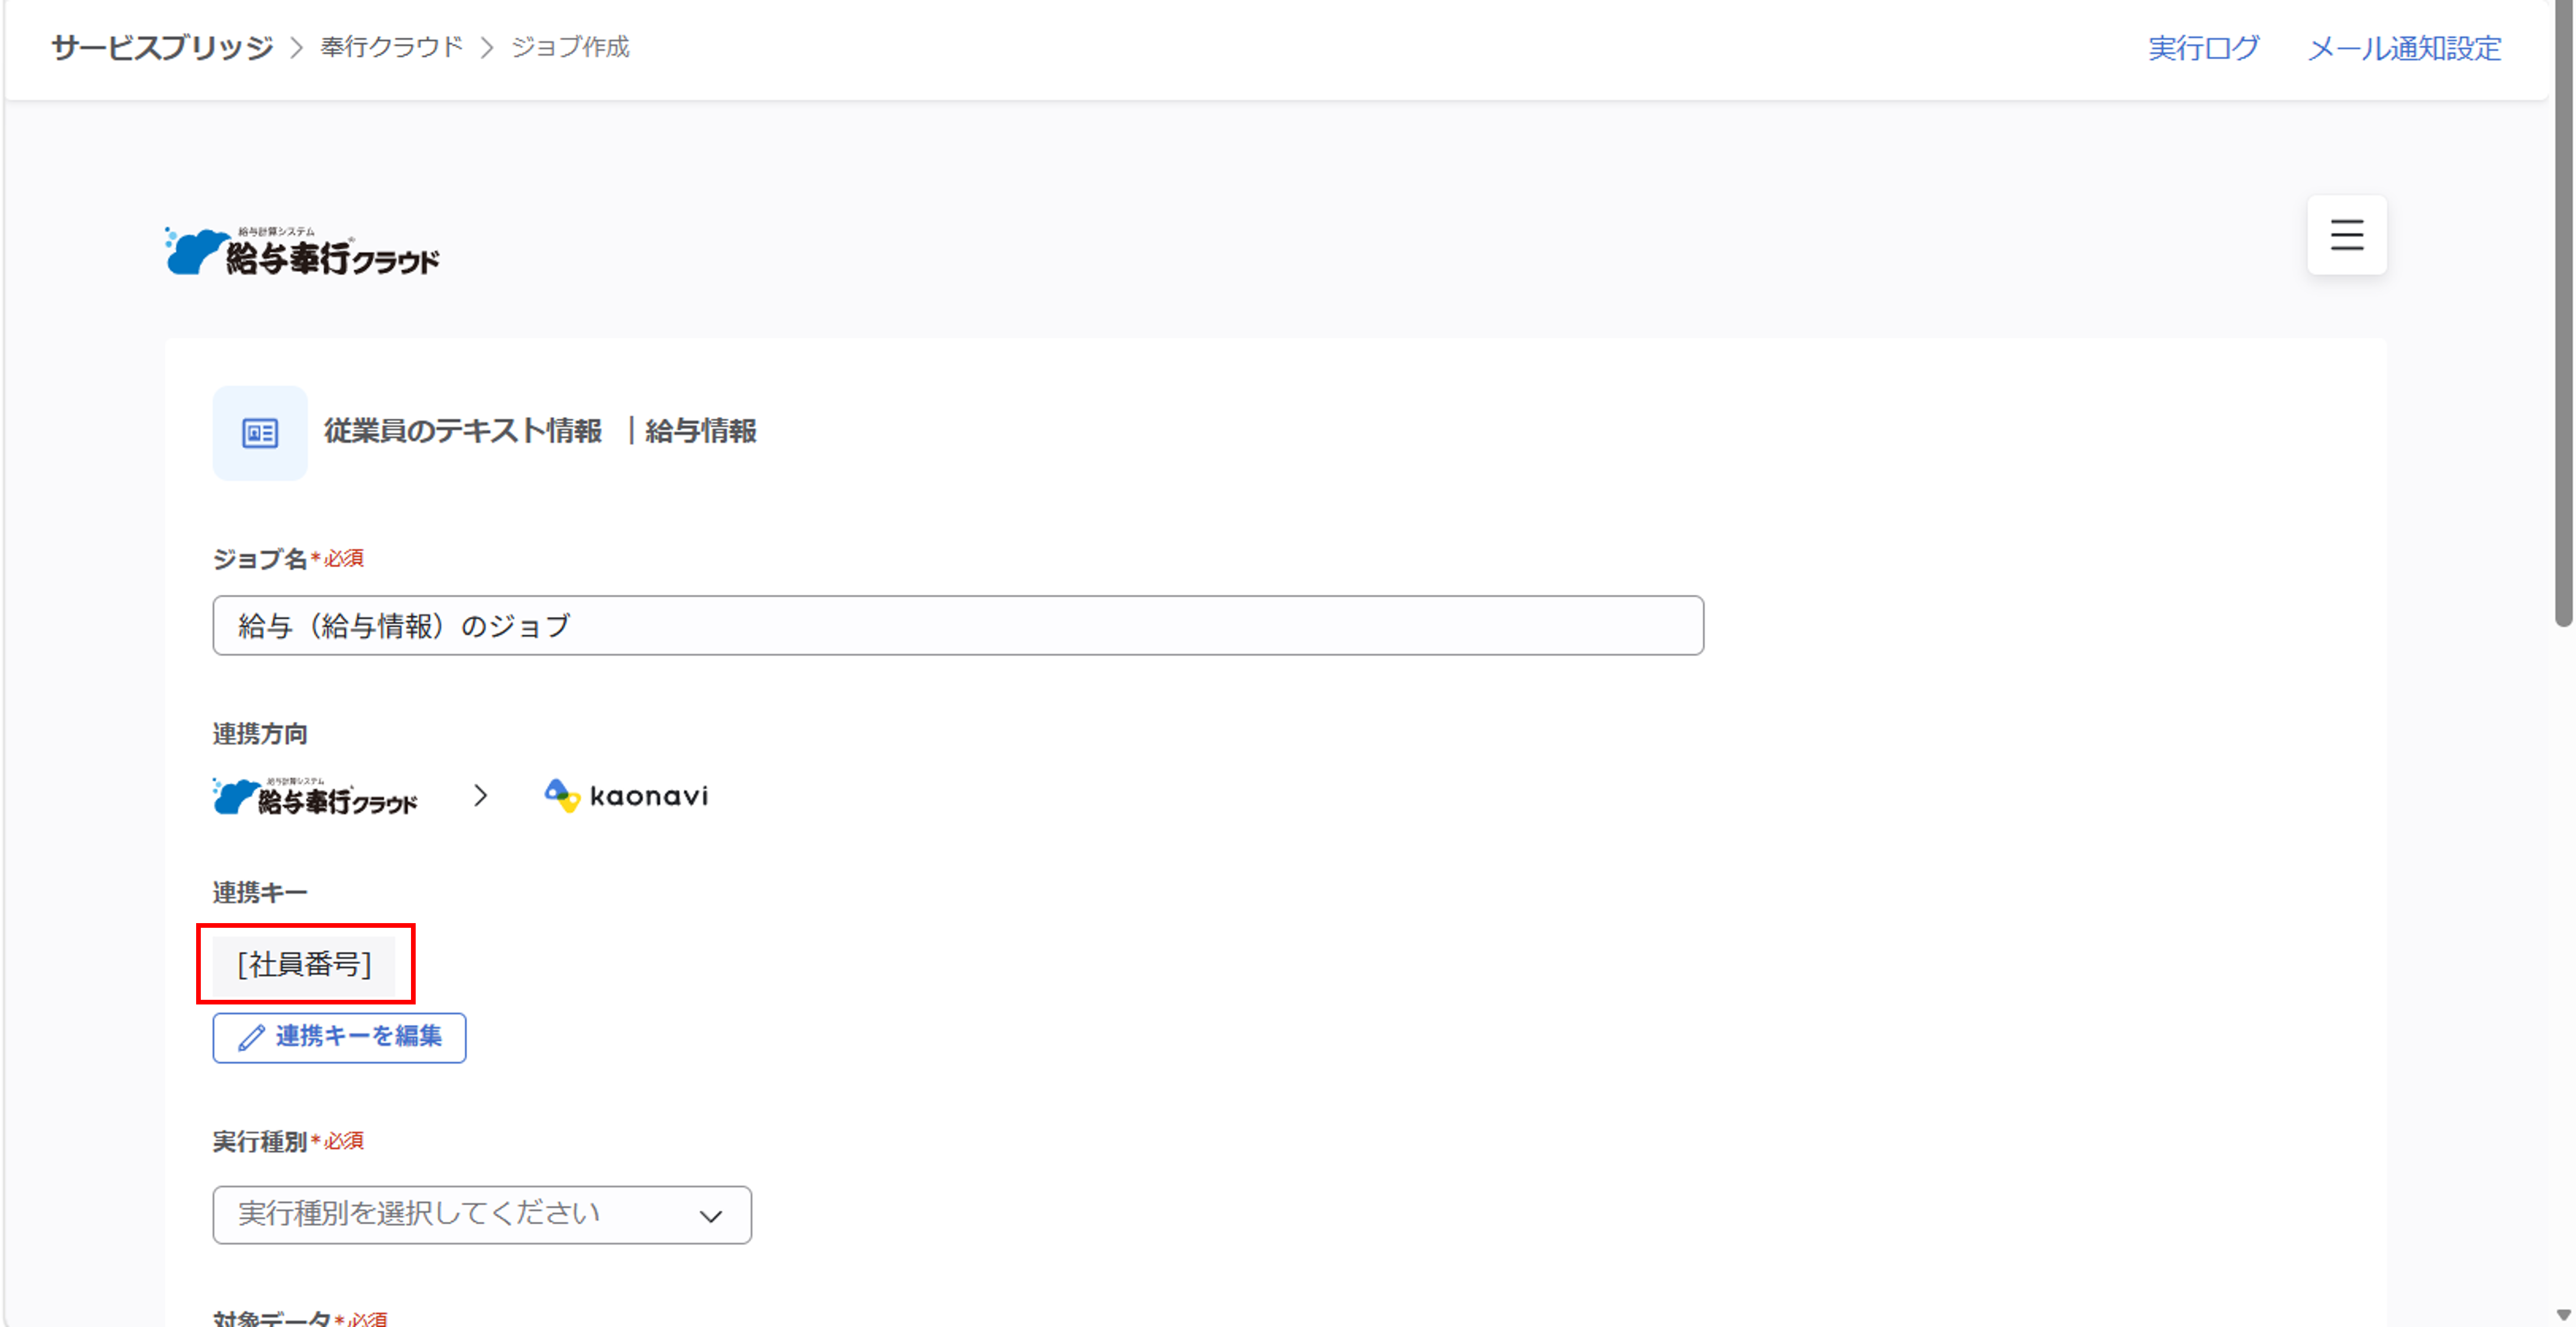This screenshot has height=1327, width=2576.
Task: Click the kaonavi logo in 連携方向
Action: coord(626,796)
